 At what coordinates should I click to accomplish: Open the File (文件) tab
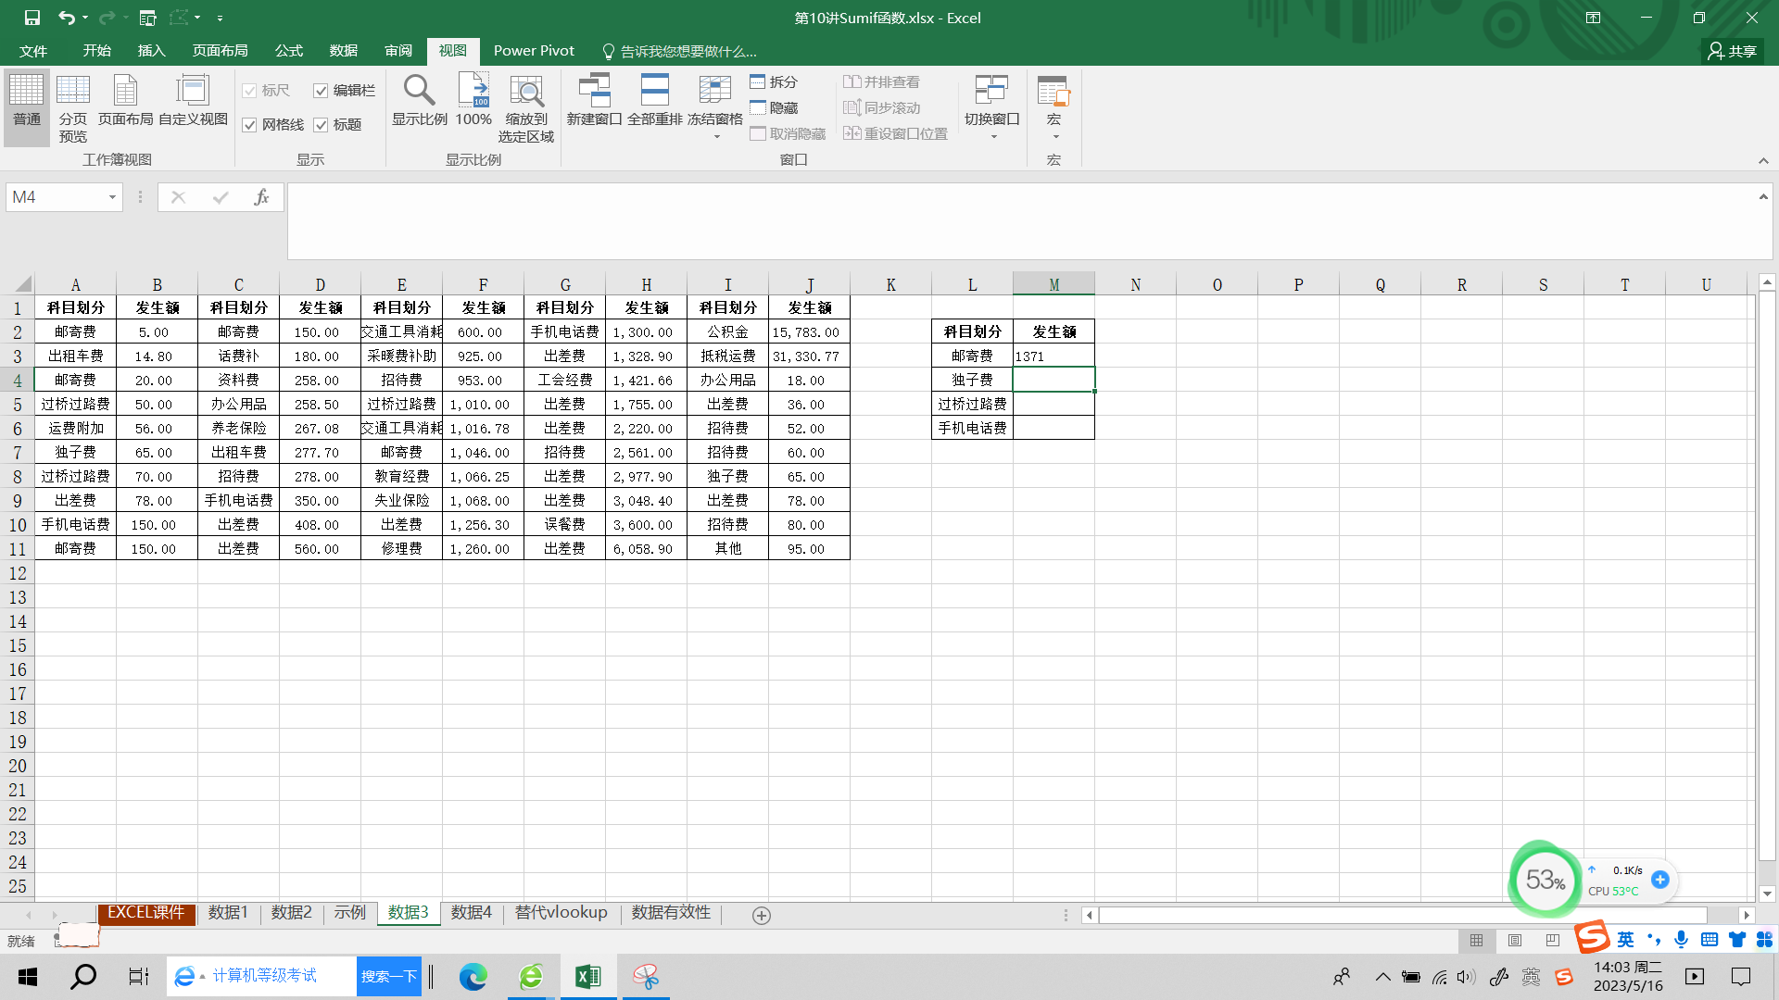coord(33,51)
